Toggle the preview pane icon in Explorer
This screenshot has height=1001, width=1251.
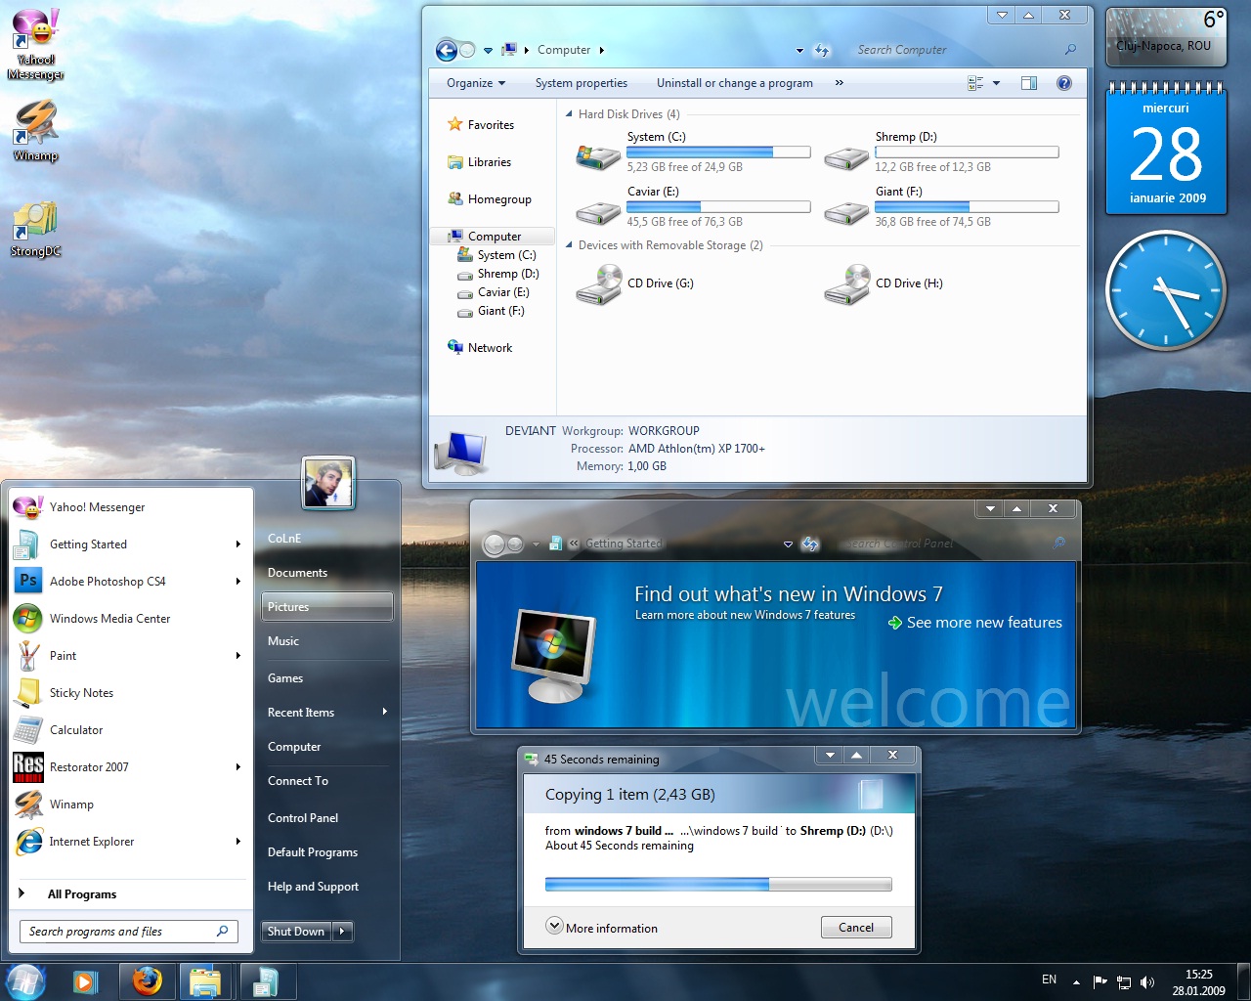(x=1028, y=83)
